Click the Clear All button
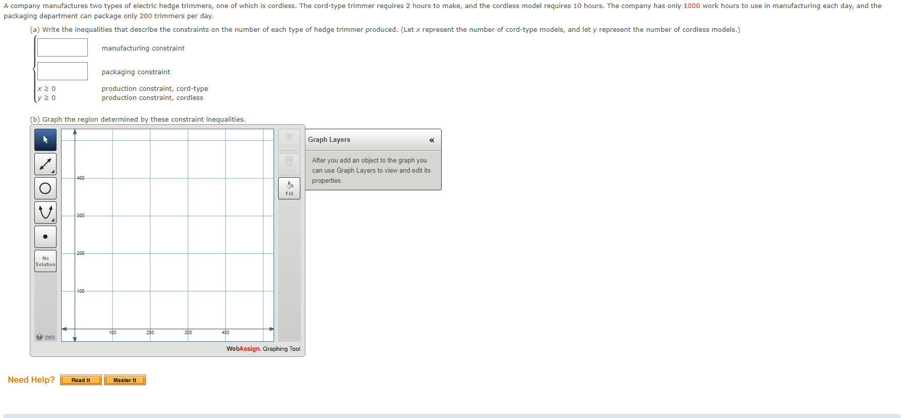903x418 pixels. 289,140
